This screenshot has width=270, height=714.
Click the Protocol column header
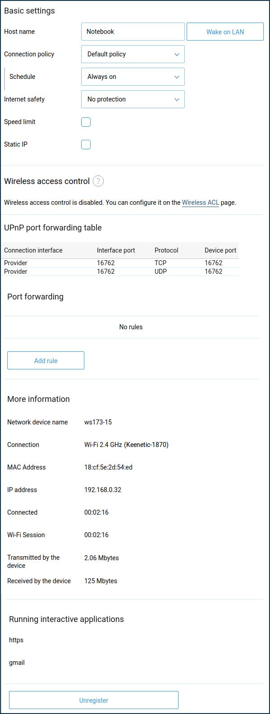(x=166, y=250)
